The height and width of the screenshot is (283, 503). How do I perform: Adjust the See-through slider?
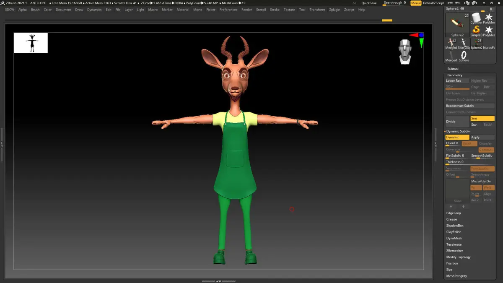pos(395,3)
